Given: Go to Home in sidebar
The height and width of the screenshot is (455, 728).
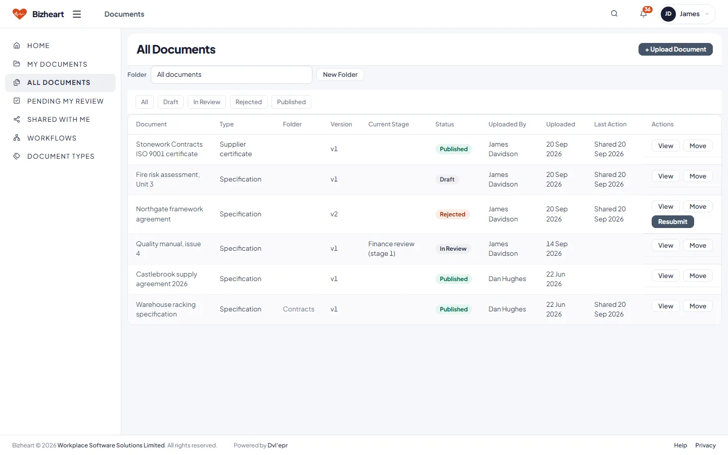Looking at the screenshot, I should 60,45.
